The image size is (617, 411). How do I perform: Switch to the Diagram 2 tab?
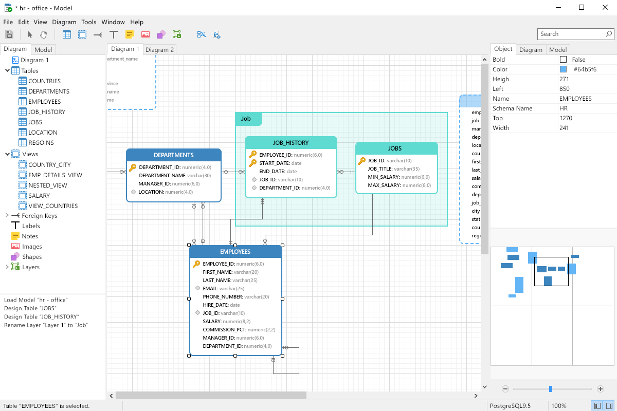[159, 50]
